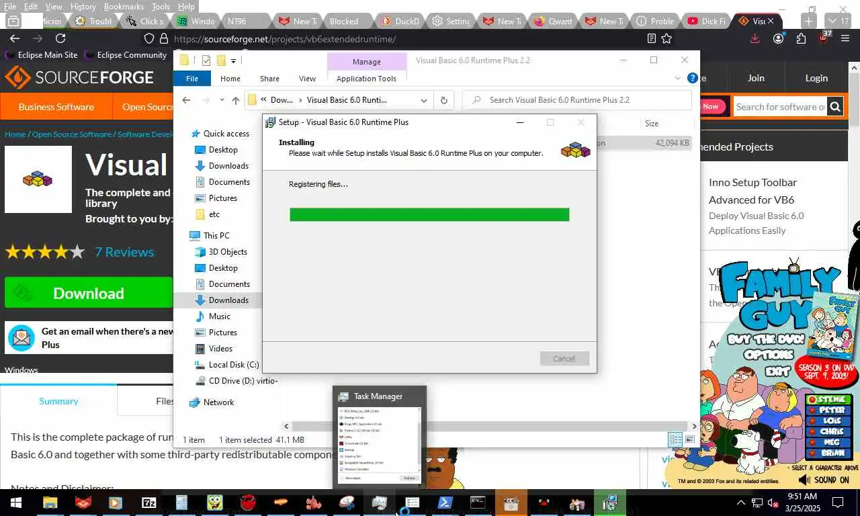Open the browser hamburger menu
This screenshot has width=860, height=516.
pos(845,38)
